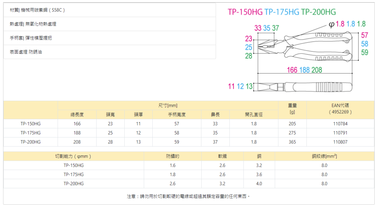The image size is (379, 209).
Task: Click the 軟鐵 column header
Action: (x=223, y=156)
